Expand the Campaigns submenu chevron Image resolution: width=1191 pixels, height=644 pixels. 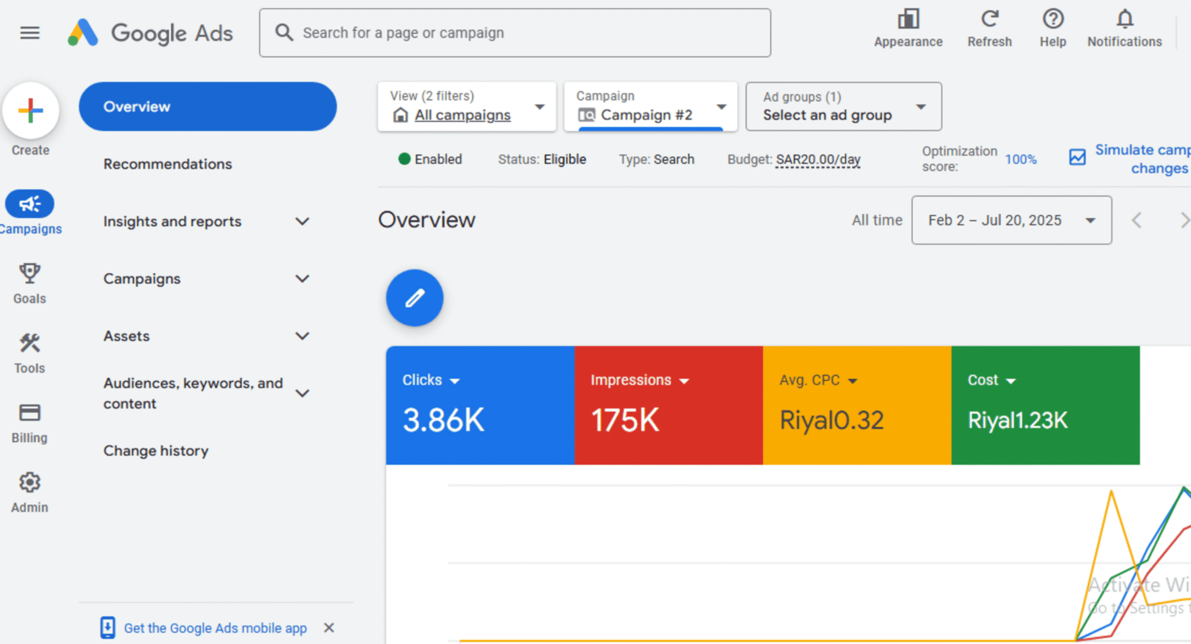[x=302, y=279]
